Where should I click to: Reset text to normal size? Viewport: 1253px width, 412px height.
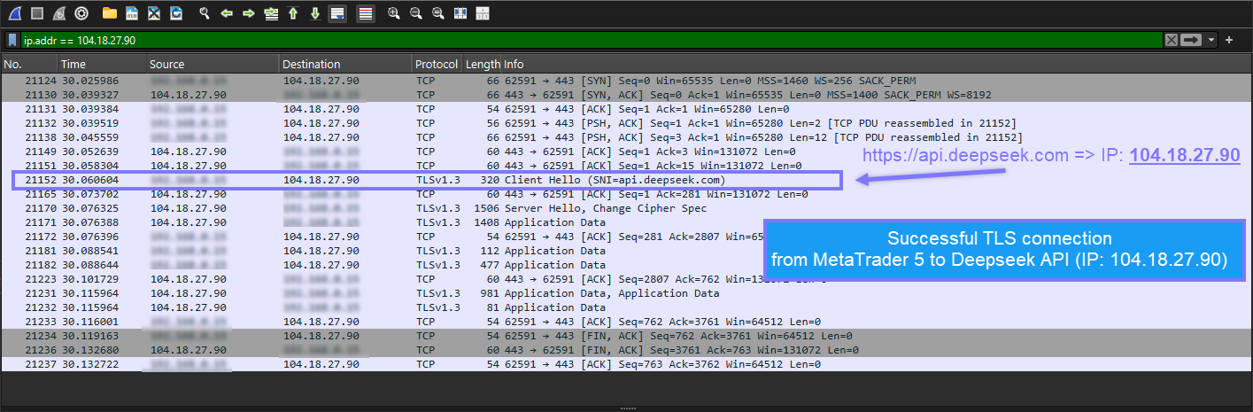(438, 13)
